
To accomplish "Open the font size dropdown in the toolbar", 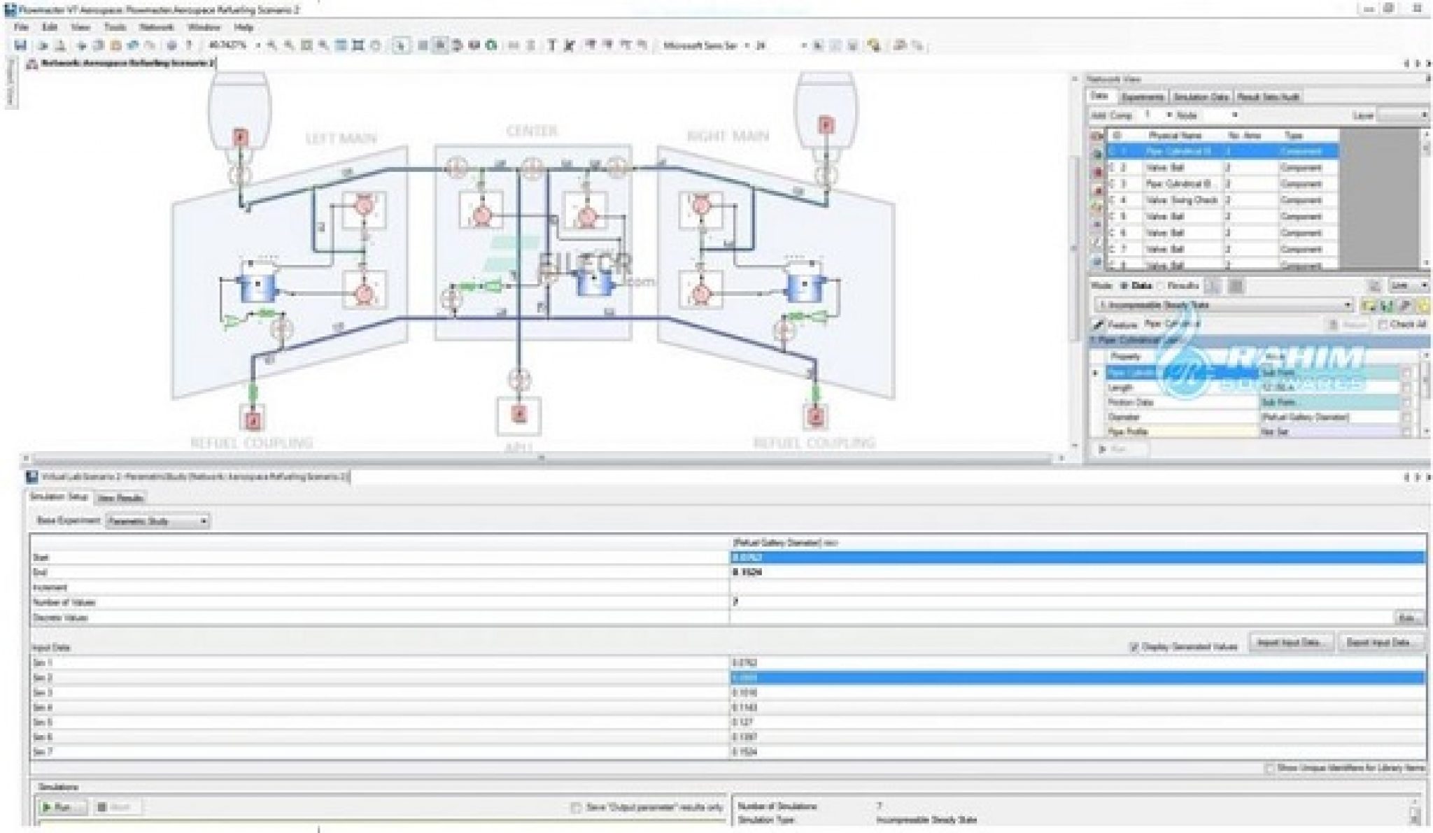I will click(x=805, y=46).
